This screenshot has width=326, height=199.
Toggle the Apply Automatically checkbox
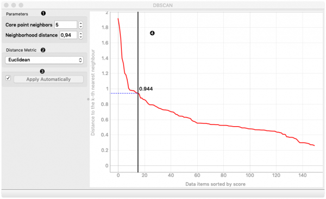pyautogui.click(x=8, y=78)
